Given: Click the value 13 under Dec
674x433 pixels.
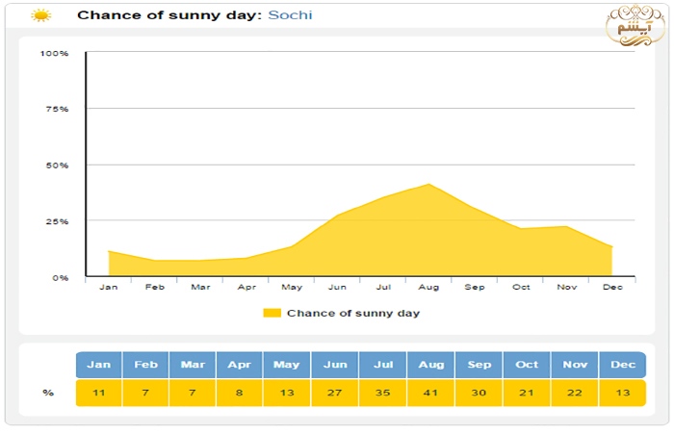Looking at the screenshot, I should [x=623, y=393].
